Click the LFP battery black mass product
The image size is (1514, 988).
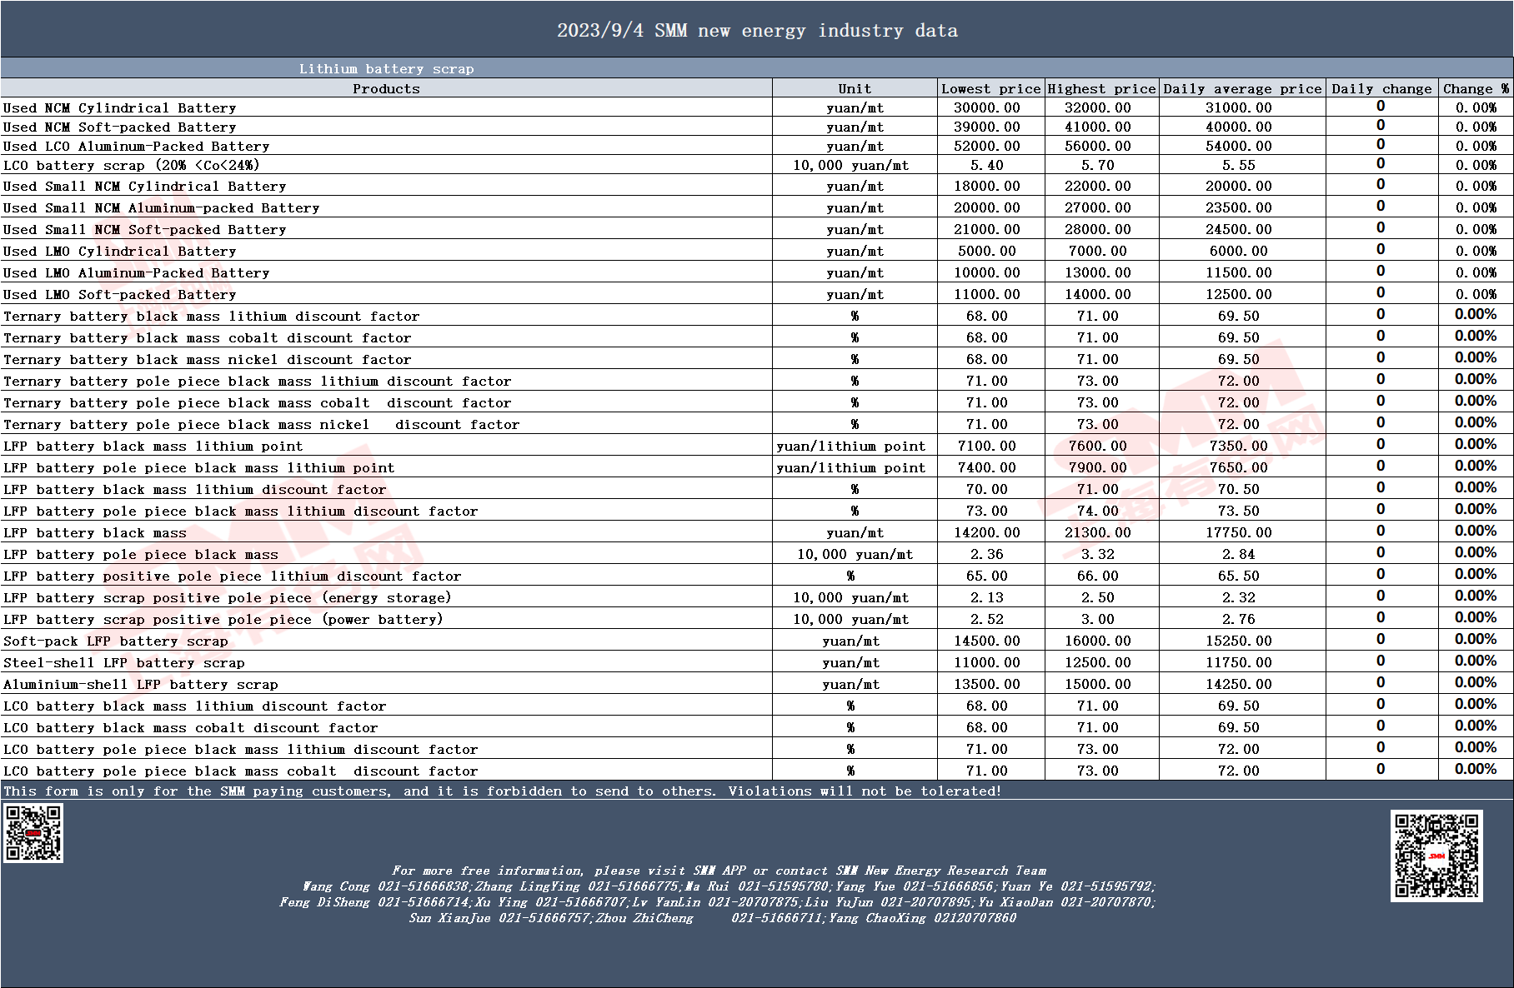95,532
